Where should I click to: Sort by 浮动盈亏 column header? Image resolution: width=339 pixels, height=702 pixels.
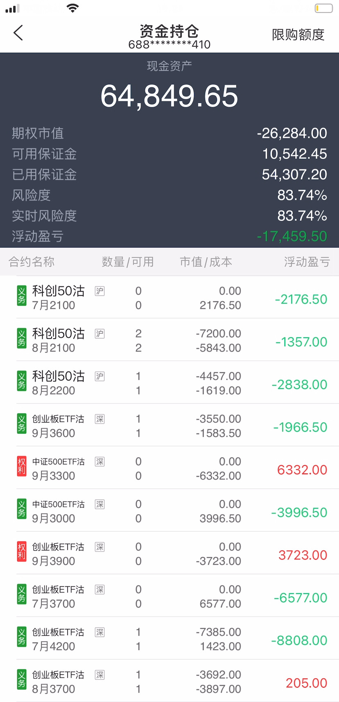[x=307, y=262]
